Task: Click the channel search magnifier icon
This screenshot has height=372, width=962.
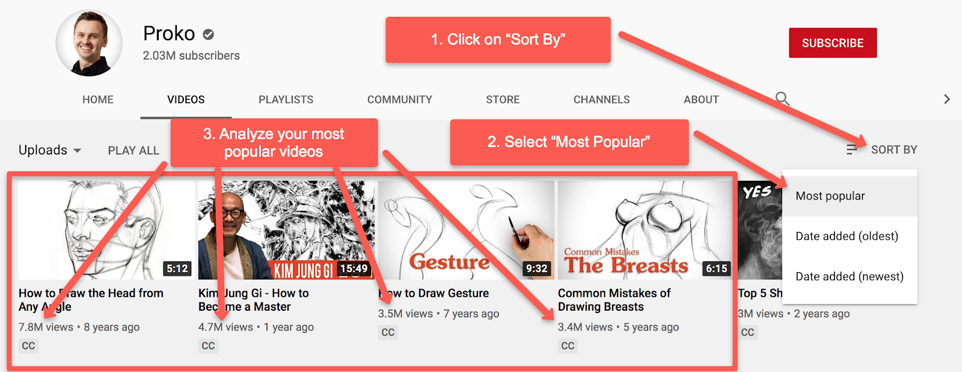Action: [x=782, y=99]
